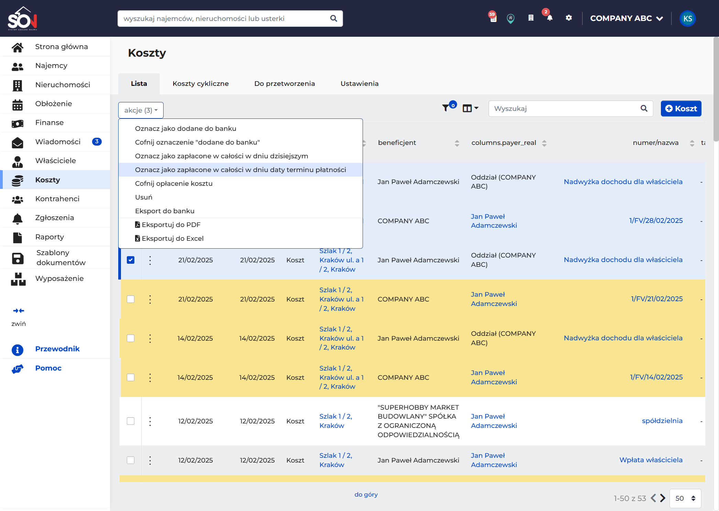This screenshot has height=511, width=719.
Task: Add a new Koszt button
Action: pyautogui.click(x=681, y=109)
